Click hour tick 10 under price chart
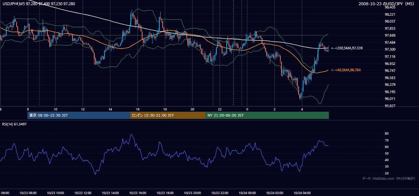Viewport: 419px width, 196px height. coord(55,109)
